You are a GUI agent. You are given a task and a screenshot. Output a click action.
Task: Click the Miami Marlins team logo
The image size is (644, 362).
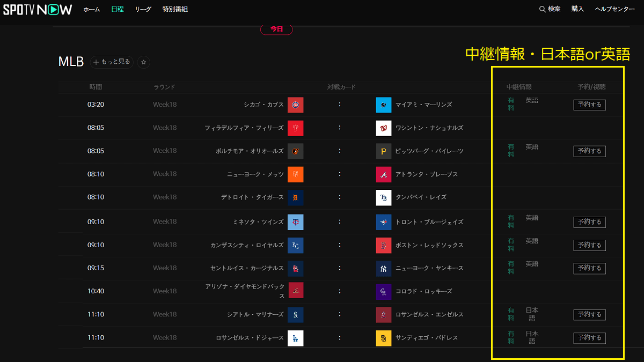384,105
